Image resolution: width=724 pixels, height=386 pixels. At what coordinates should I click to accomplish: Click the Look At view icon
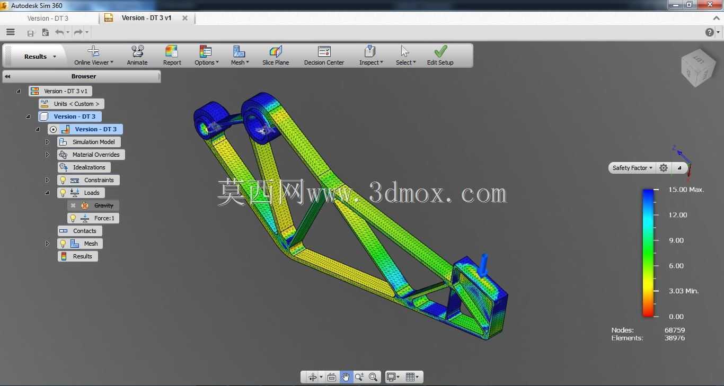(332, 377)
